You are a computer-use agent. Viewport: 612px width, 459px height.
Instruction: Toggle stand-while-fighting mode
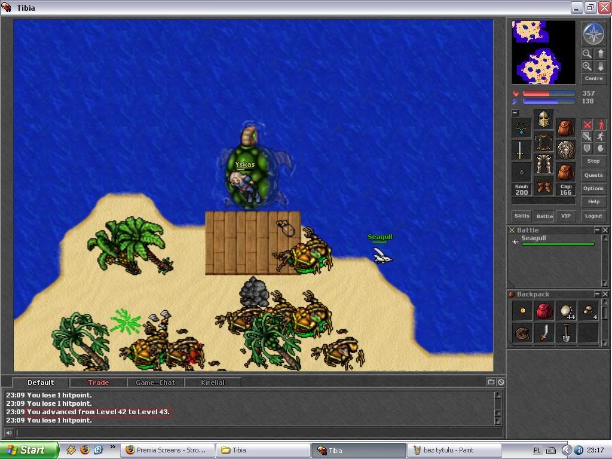click(x=600, y=124)
